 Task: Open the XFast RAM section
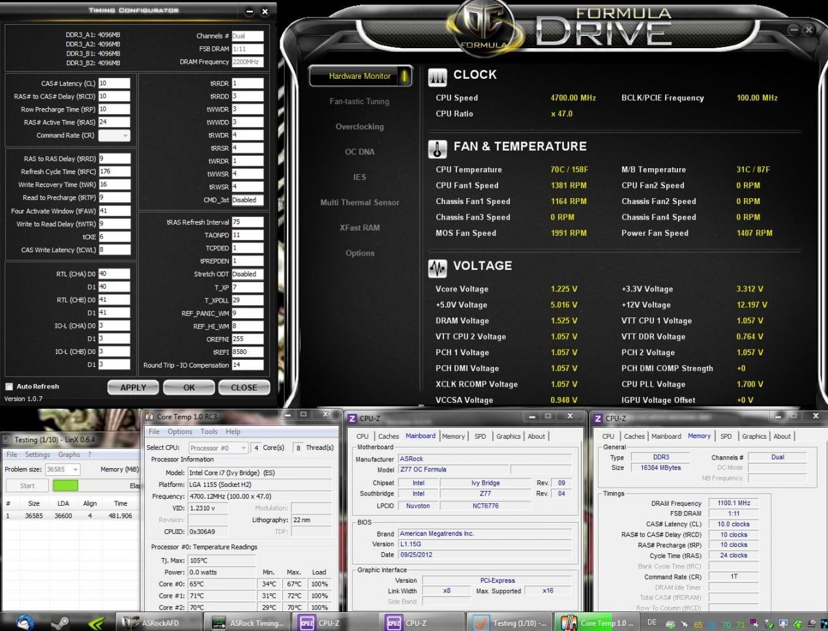360,228
